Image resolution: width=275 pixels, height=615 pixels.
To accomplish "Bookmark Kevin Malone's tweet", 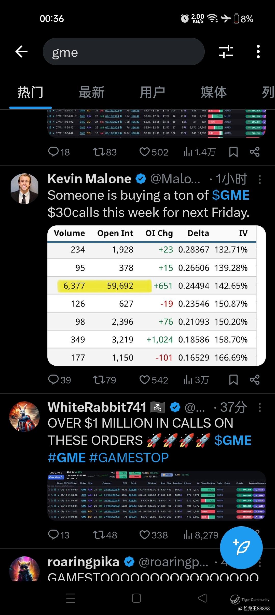I will (x=233, y=380).
